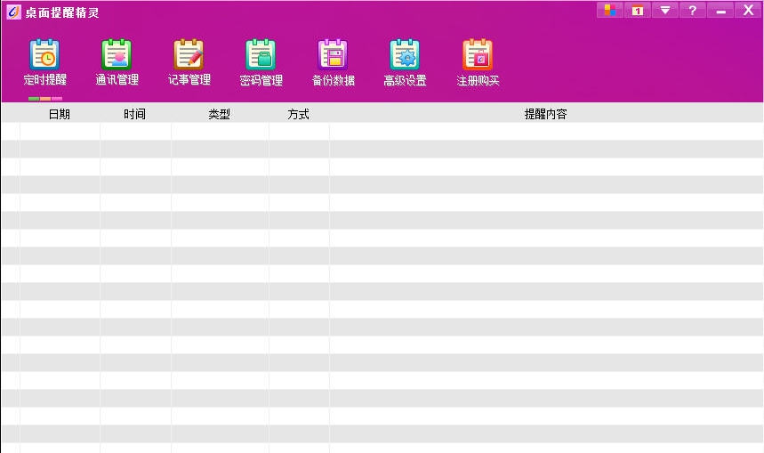
Task: Click the 桌面提醒精灵 app logo icon
Action: [x=13, y=12]
